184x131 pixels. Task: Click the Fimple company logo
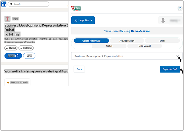tap(8, 19)
